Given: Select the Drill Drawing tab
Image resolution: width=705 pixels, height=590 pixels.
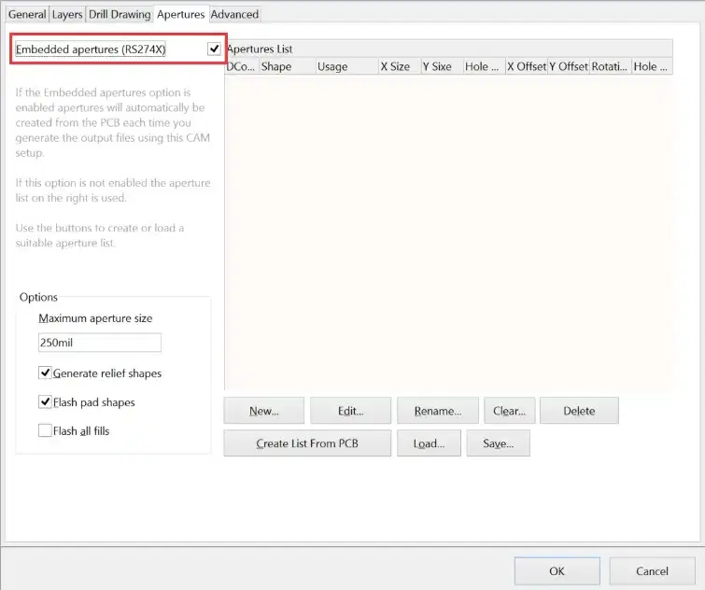Looking at the screenshot, I should pos(120,14).
